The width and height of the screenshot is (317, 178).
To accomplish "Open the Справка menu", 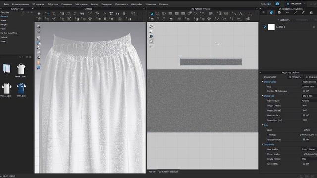I will [x=163, y=4].
